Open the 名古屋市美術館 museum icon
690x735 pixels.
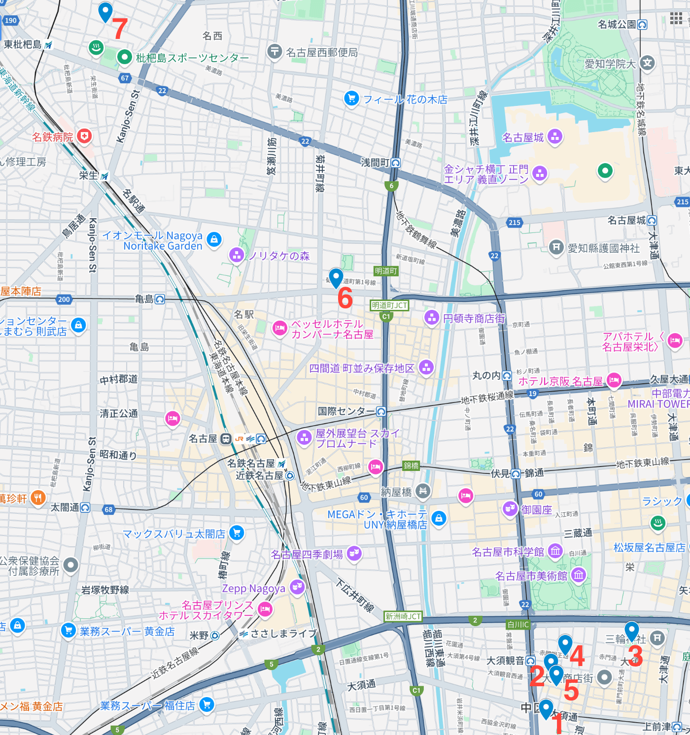[579, 575]
